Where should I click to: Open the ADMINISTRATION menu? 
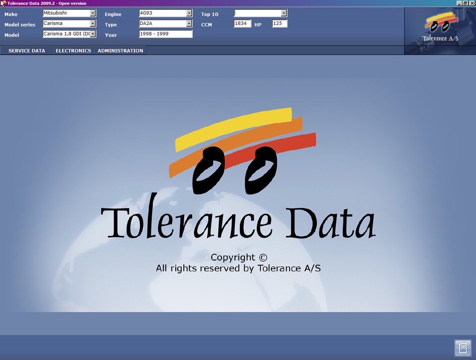(121, 51)
